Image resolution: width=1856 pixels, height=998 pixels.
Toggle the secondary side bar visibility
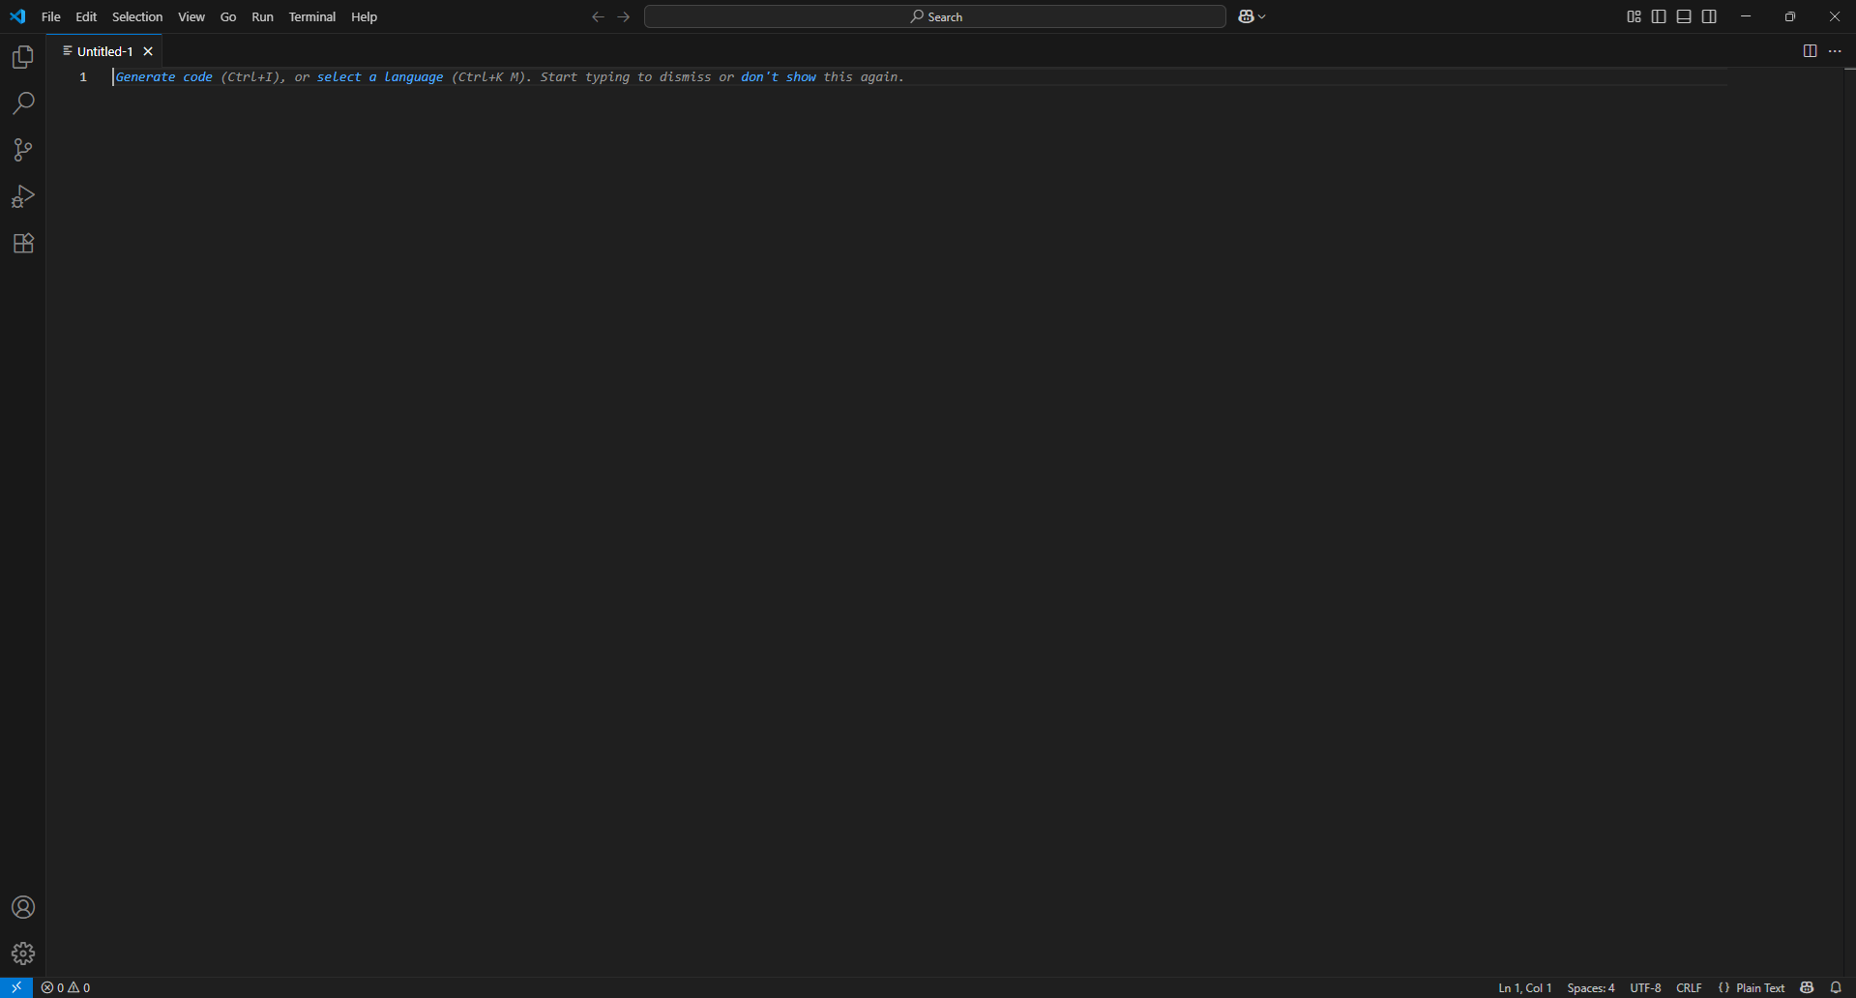(x=1709, y=16)
